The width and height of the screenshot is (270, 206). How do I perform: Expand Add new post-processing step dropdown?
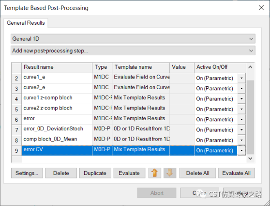coord(133,50)
